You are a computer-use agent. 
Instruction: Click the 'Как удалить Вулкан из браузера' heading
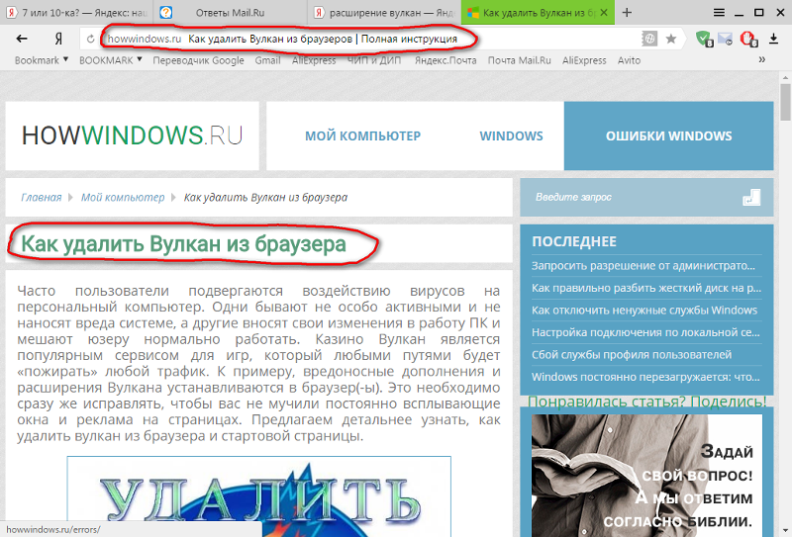pyautogui.click(x=183, y=243)
